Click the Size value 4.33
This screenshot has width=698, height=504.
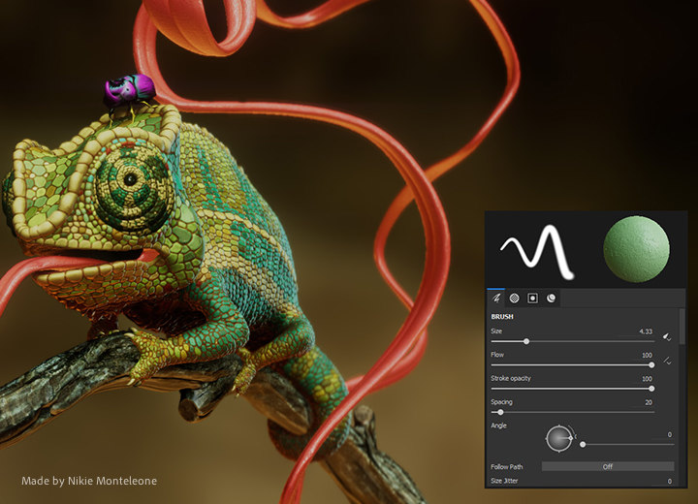[646, 331]
